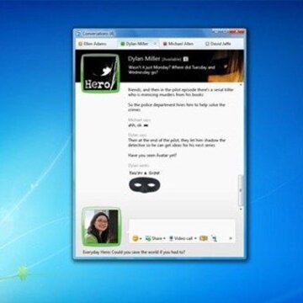Click the status icon on the David Jaffe tab

coord(207,44)
